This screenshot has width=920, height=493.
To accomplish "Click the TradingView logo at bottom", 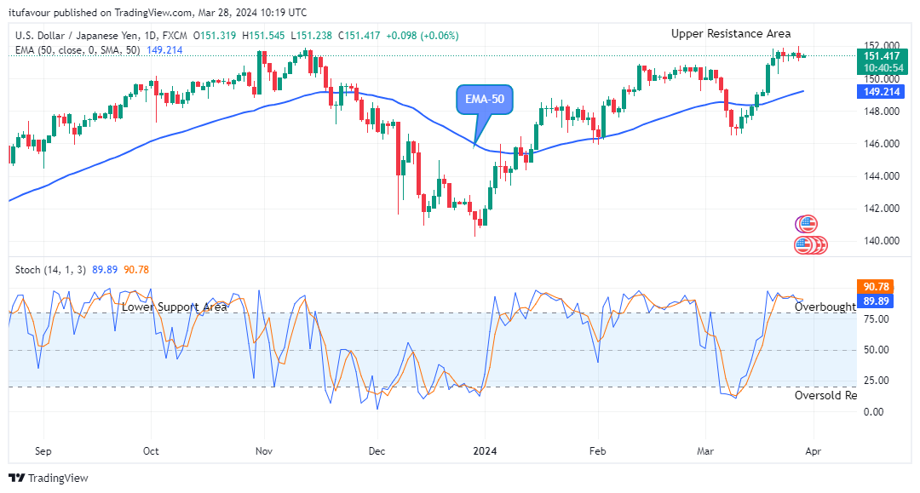I will click(x=49, y=478).
